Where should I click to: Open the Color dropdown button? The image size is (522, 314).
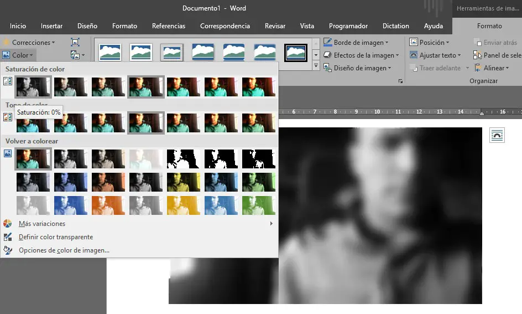[18, 55]
